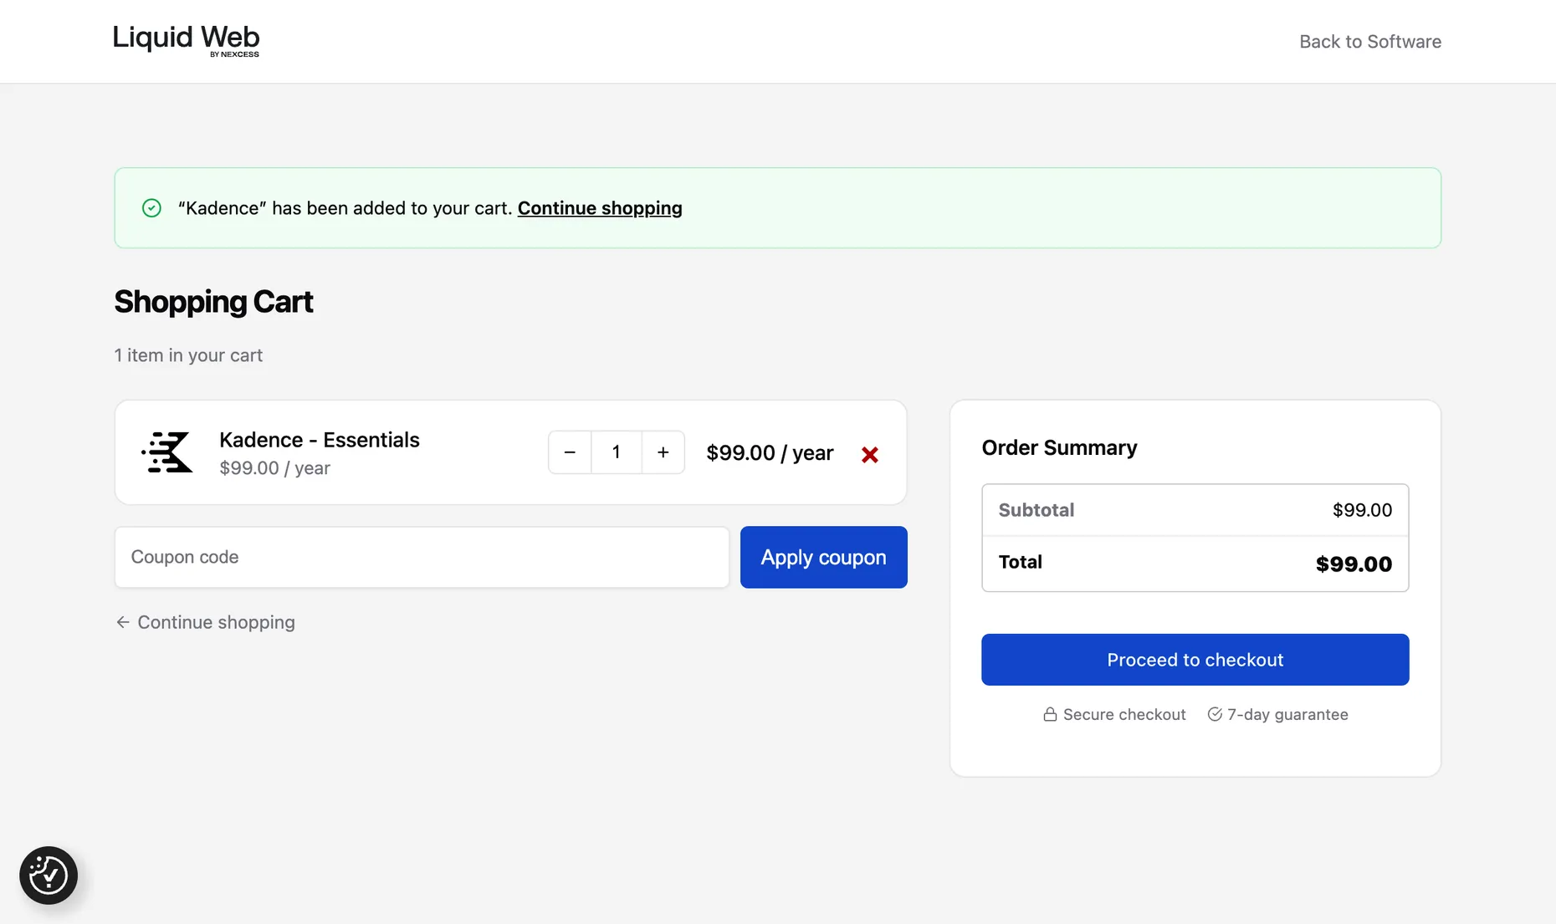Click the Order Summary heading

[1059, 447]
